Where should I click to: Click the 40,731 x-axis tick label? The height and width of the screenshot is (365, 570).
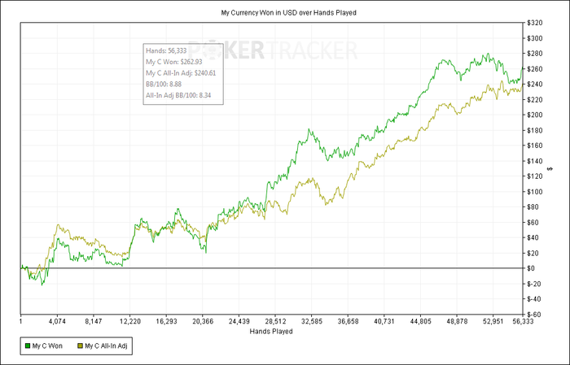pos(384,321)
